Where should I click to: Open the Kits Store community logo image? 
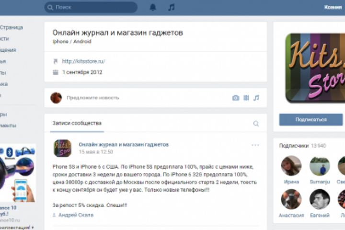coord(315,68)
